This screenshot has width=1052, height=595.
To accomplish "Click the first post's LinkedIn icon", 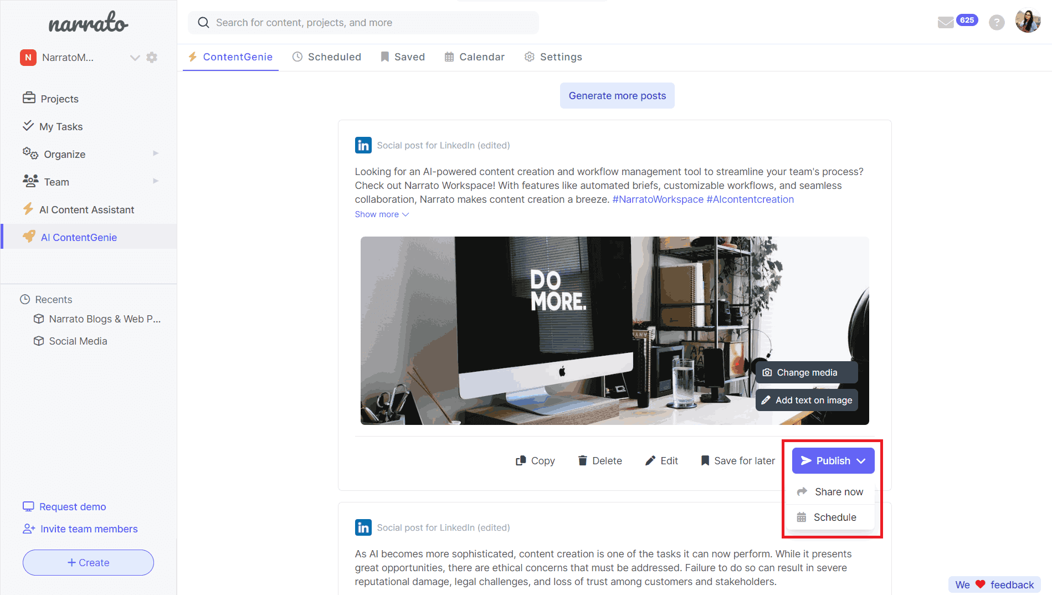I will (363, 145).
